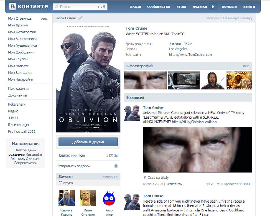270x216 pixels.
Task: Click the megaphone share icon on first post
Action: click(x=208, y=184)
